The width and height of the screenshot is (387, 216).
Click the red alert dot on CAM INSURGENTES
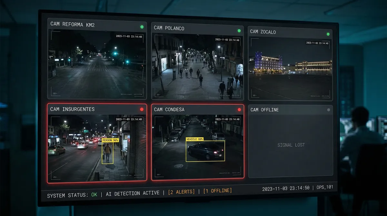tap(142, 109)
